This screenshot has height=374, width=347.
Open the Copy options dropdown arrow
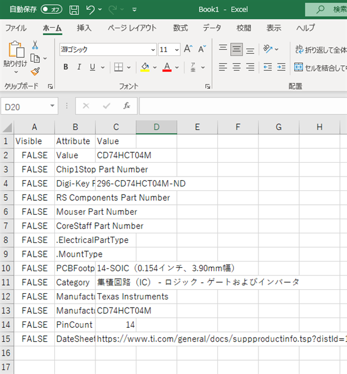click(x=45, y=58)
